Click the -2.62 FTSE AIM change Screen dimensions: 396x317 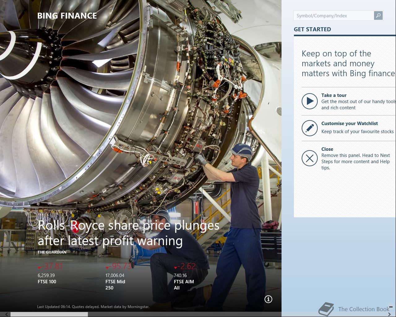click(x=185, y=266)
